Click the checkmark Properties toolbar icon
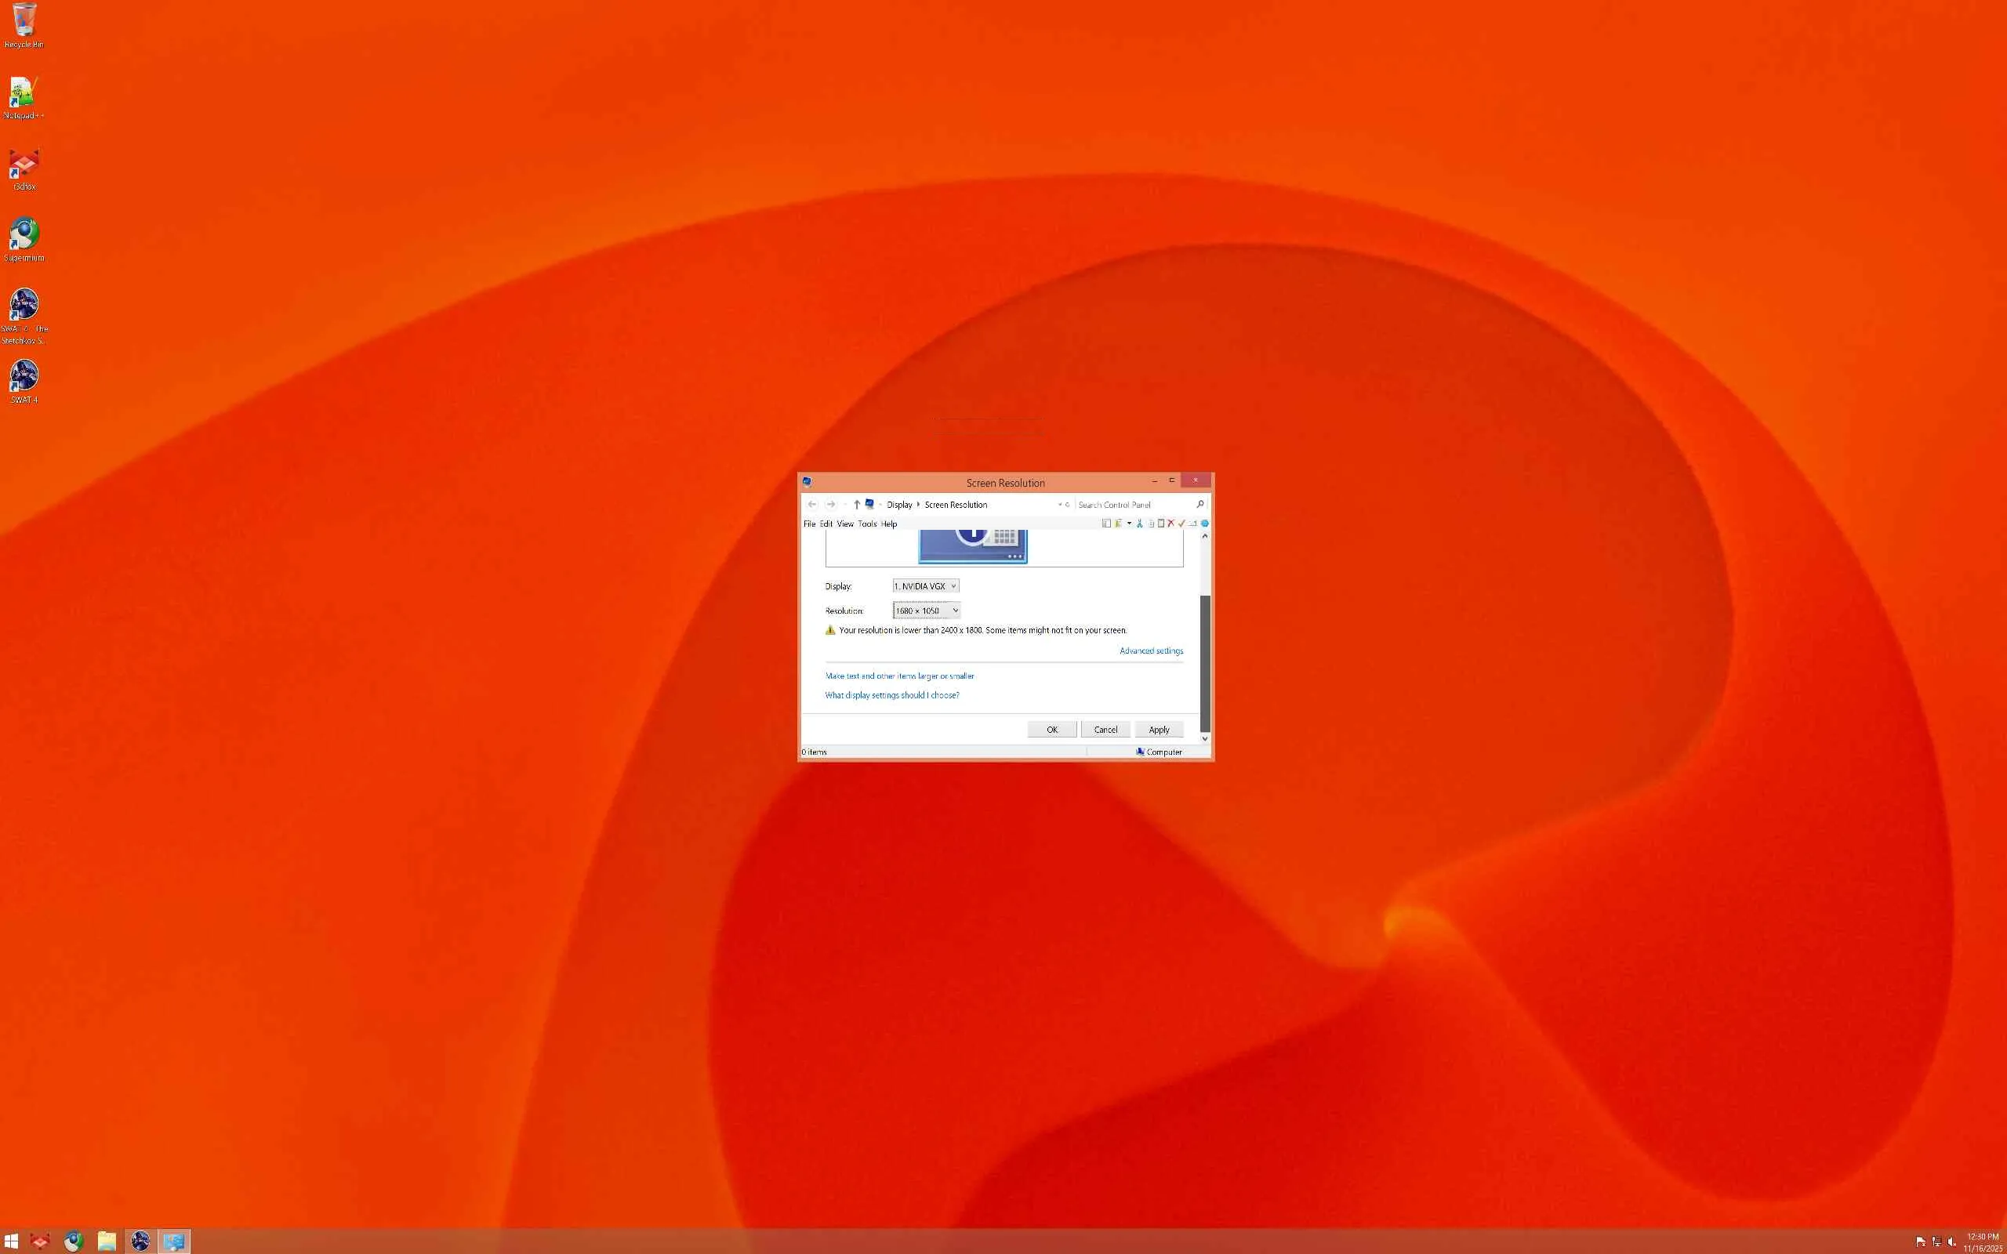The image size is (2007, 1254). click(1181, 524)
